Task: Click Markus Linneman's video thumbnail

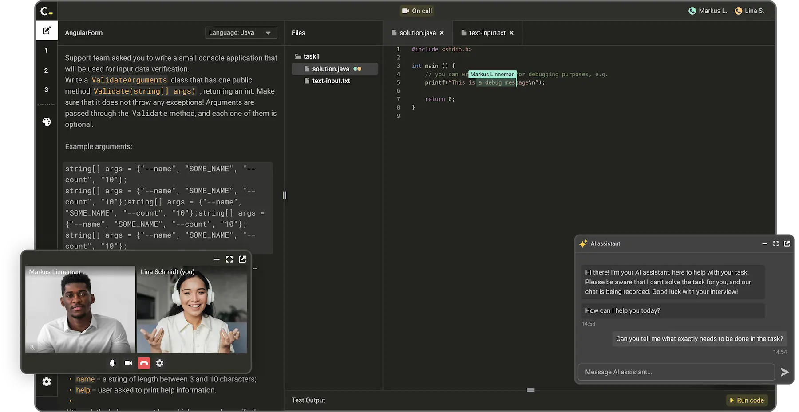Action: [80, 310]
